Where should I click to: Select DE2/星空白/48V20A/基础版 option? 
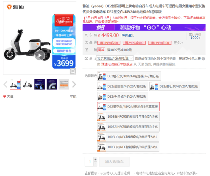(x=122, y=86)
